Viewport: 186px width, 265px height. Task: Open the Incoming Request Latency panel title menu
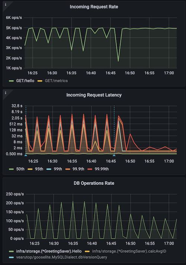coord(94,95)
